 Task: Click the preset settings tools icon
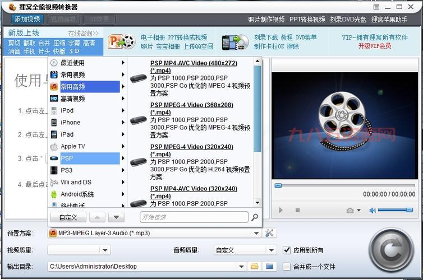coord(269,233)
